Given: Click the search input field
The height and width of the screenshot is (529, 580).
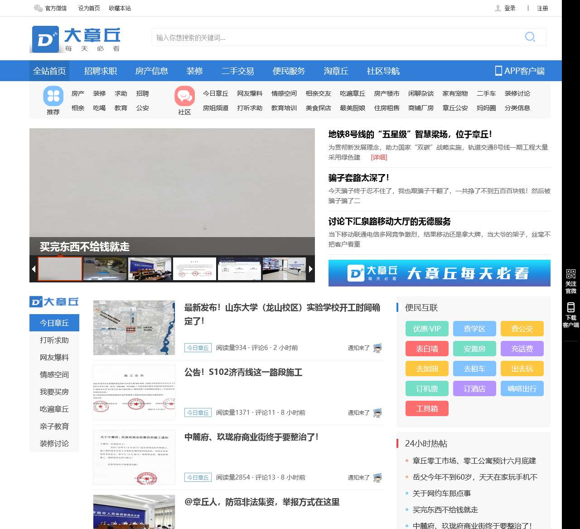Looking at the screenshot, I should 335,38.
